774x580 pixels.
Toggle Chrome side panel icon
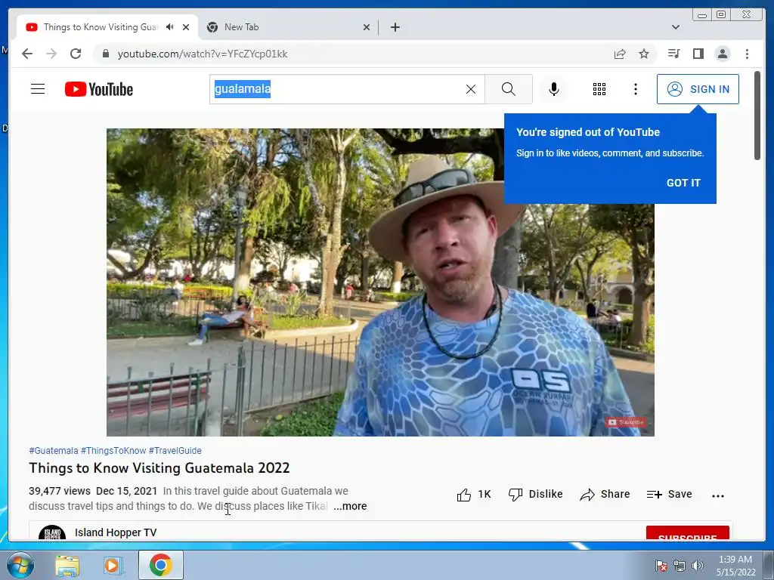click(698, 54)
